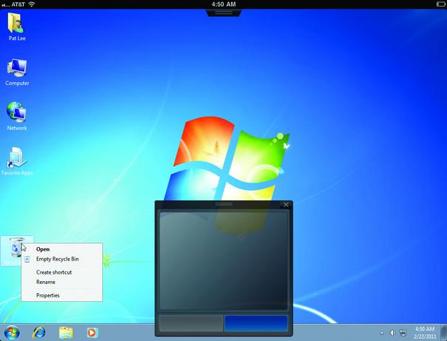
Task: Choose Create shortcut in context menu
Action: point(61,272)
